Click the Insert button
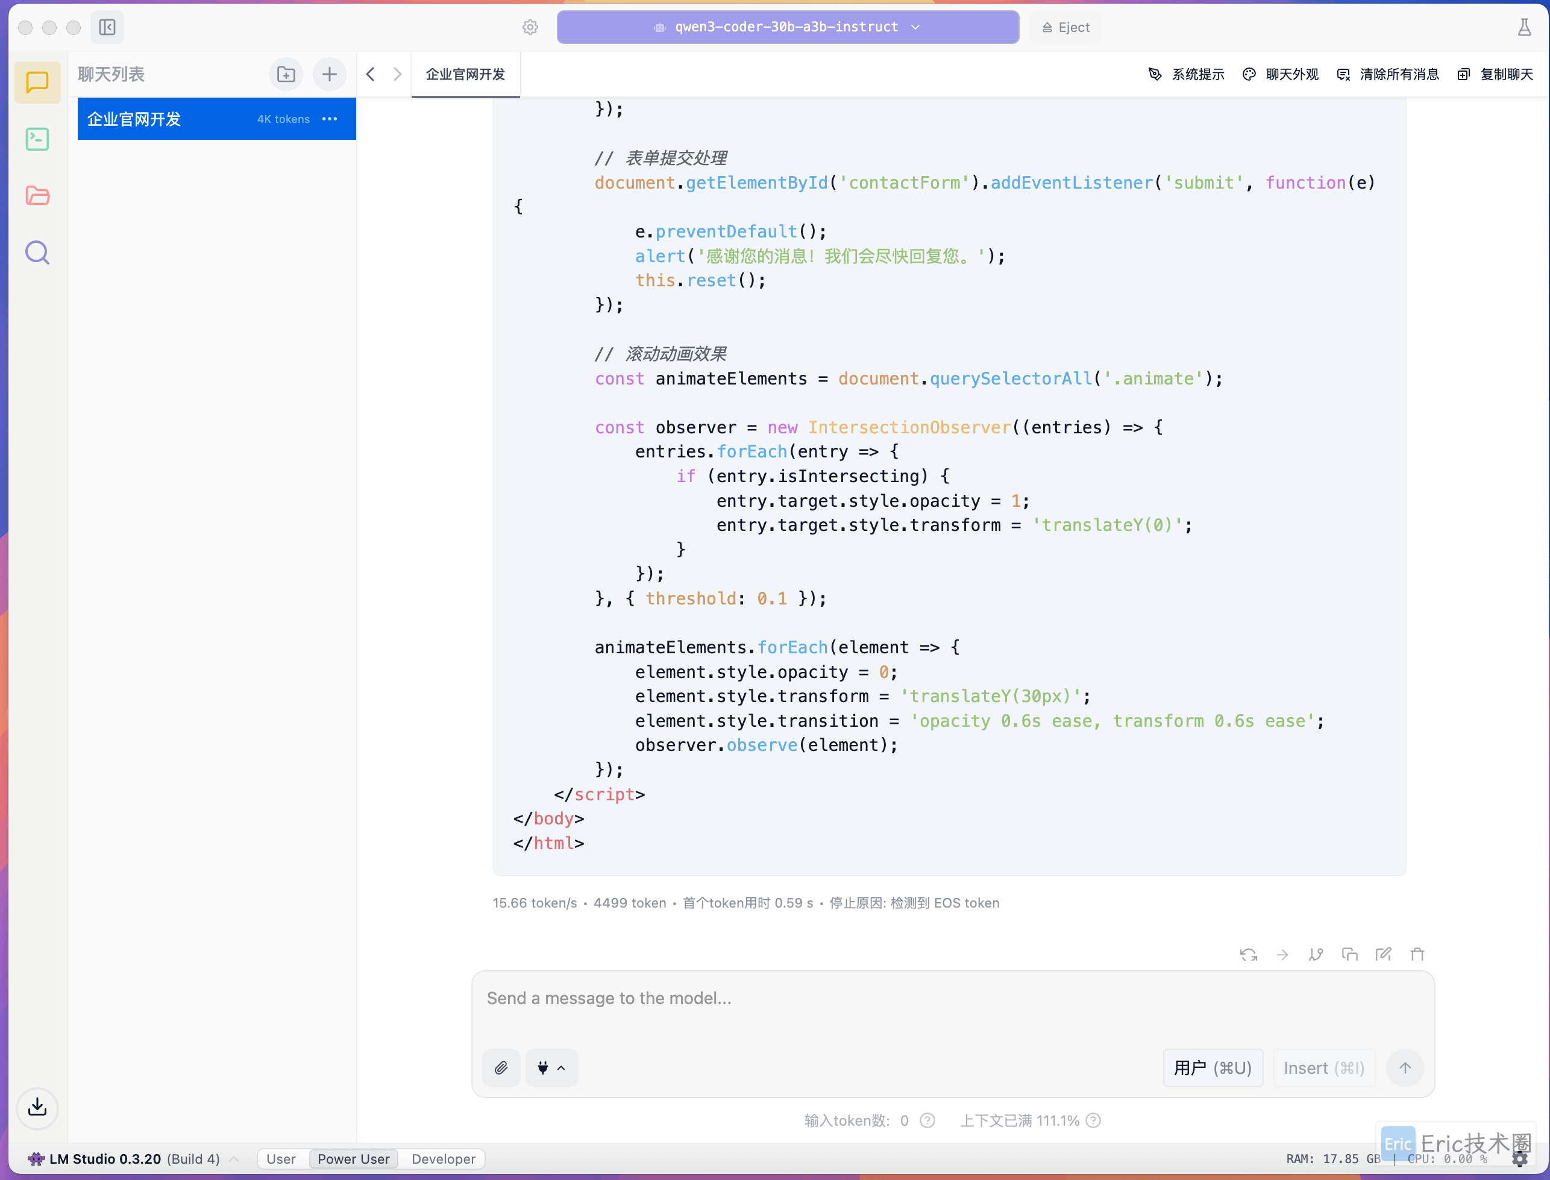This screenshot has width=1550, height=1180. click(x=1324, y=1068)
